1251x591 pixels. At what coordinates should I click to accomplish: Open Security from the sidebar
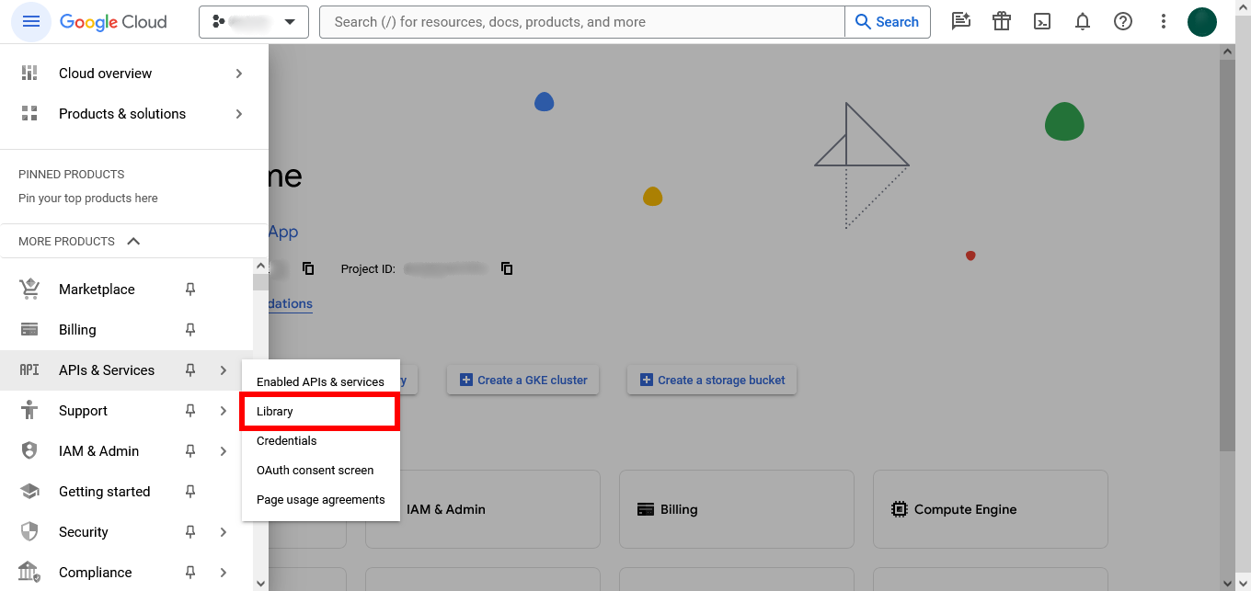click(x=83, y=532)
